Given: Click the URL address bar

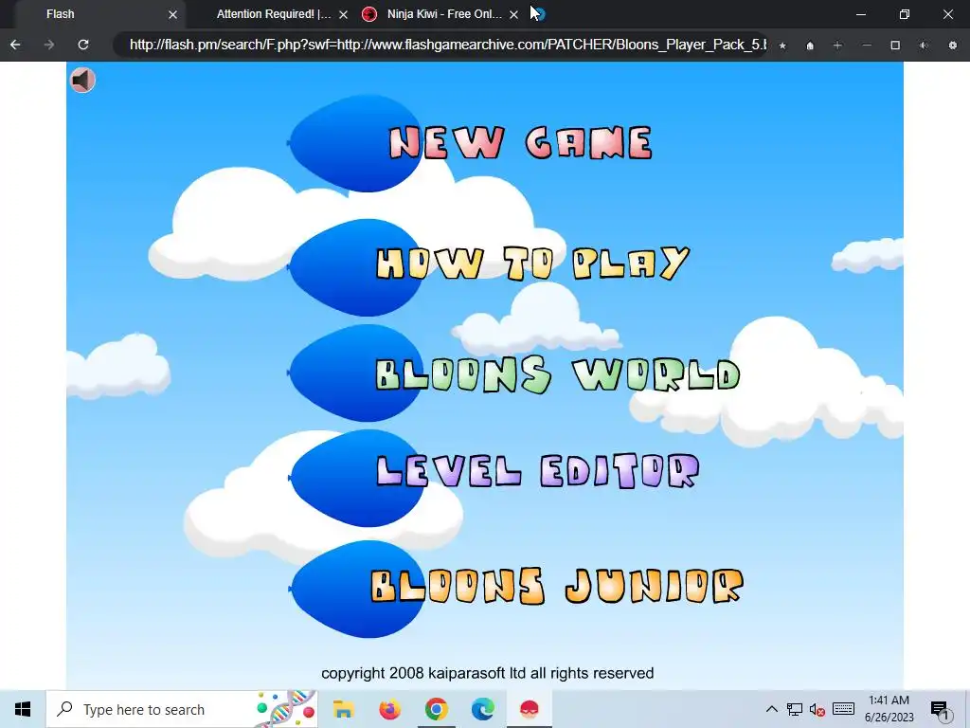Looking at the screenshot, I should [x=440, y=45].
